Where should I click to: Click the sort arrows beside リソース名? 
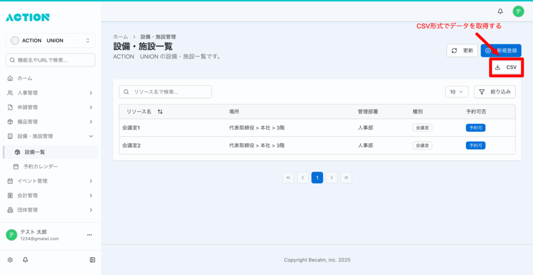point(160,112)
